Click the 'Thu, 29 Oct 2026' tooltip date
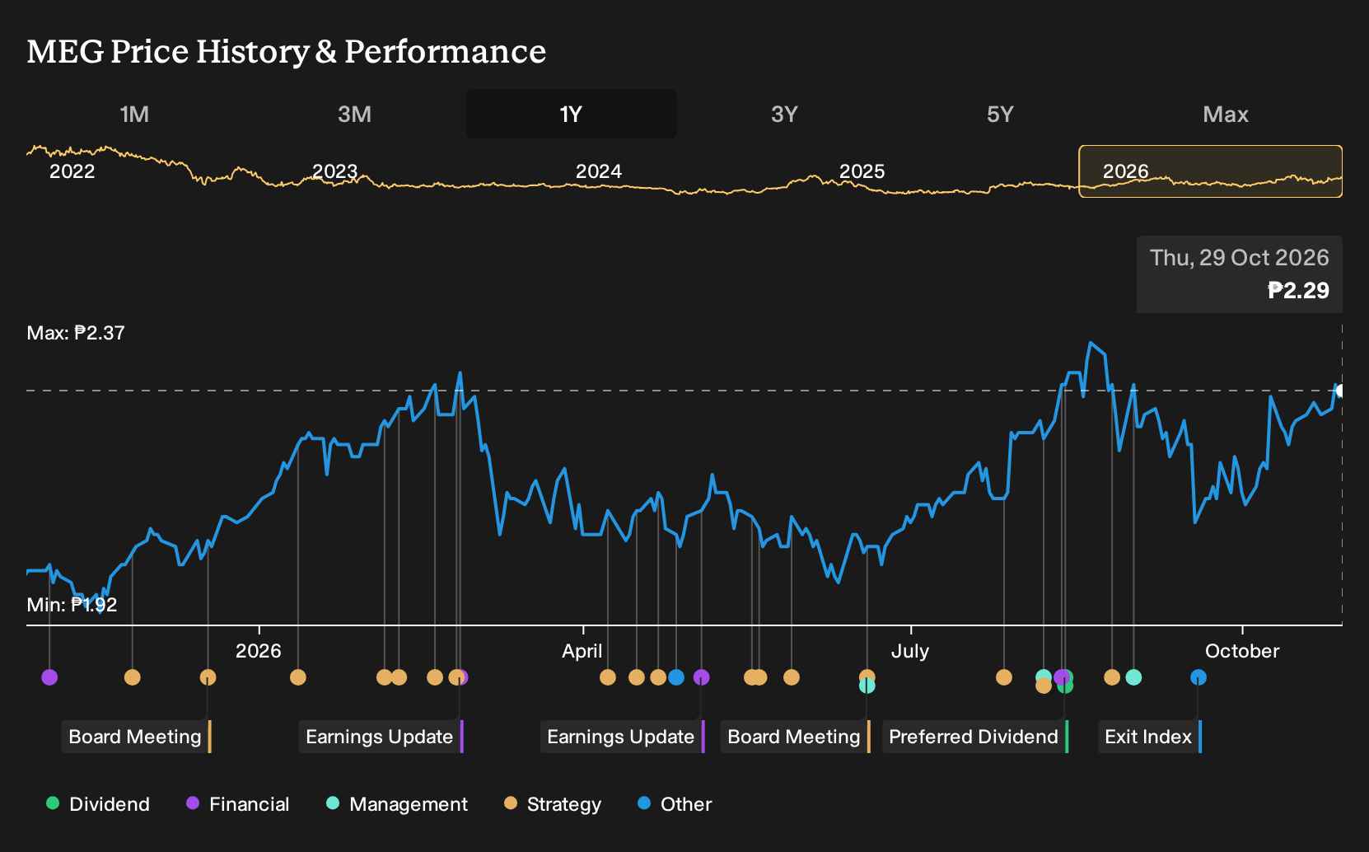 [1239, 258]
